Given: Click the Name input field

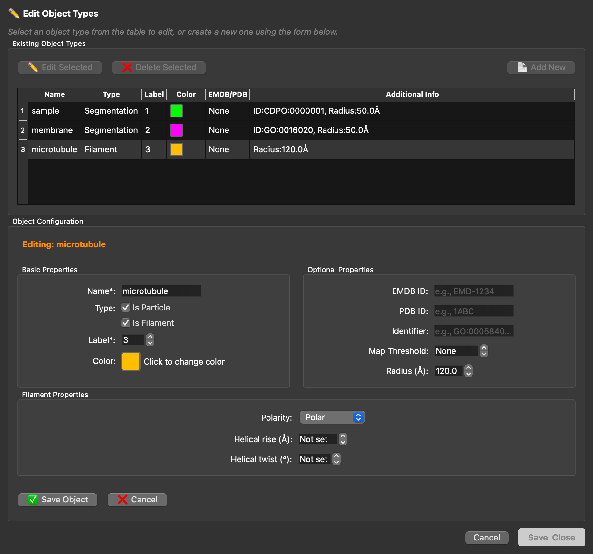Looking at the screenshot, I should 161,291.
